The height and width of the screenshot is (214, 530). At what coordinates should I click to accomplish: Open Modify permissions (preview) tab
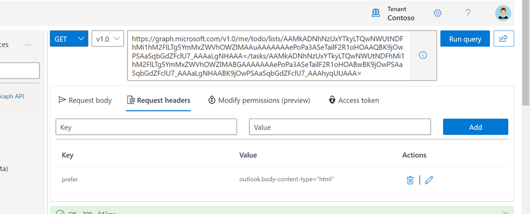pyautogui.click(x=259, y=100)
